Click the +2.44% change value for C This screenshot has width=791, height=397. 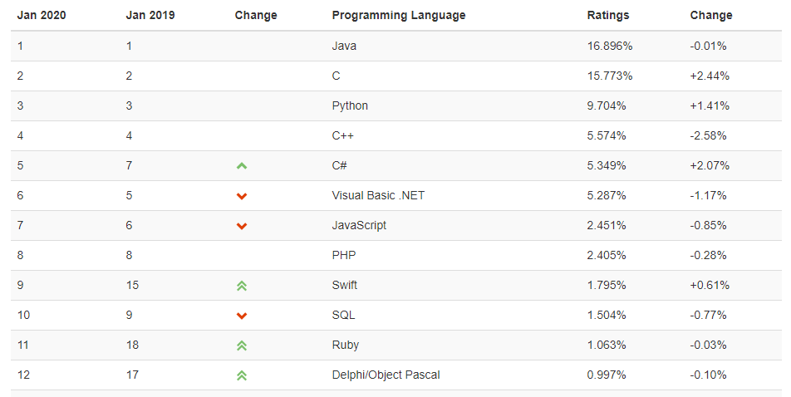click(x=710, y=76)
